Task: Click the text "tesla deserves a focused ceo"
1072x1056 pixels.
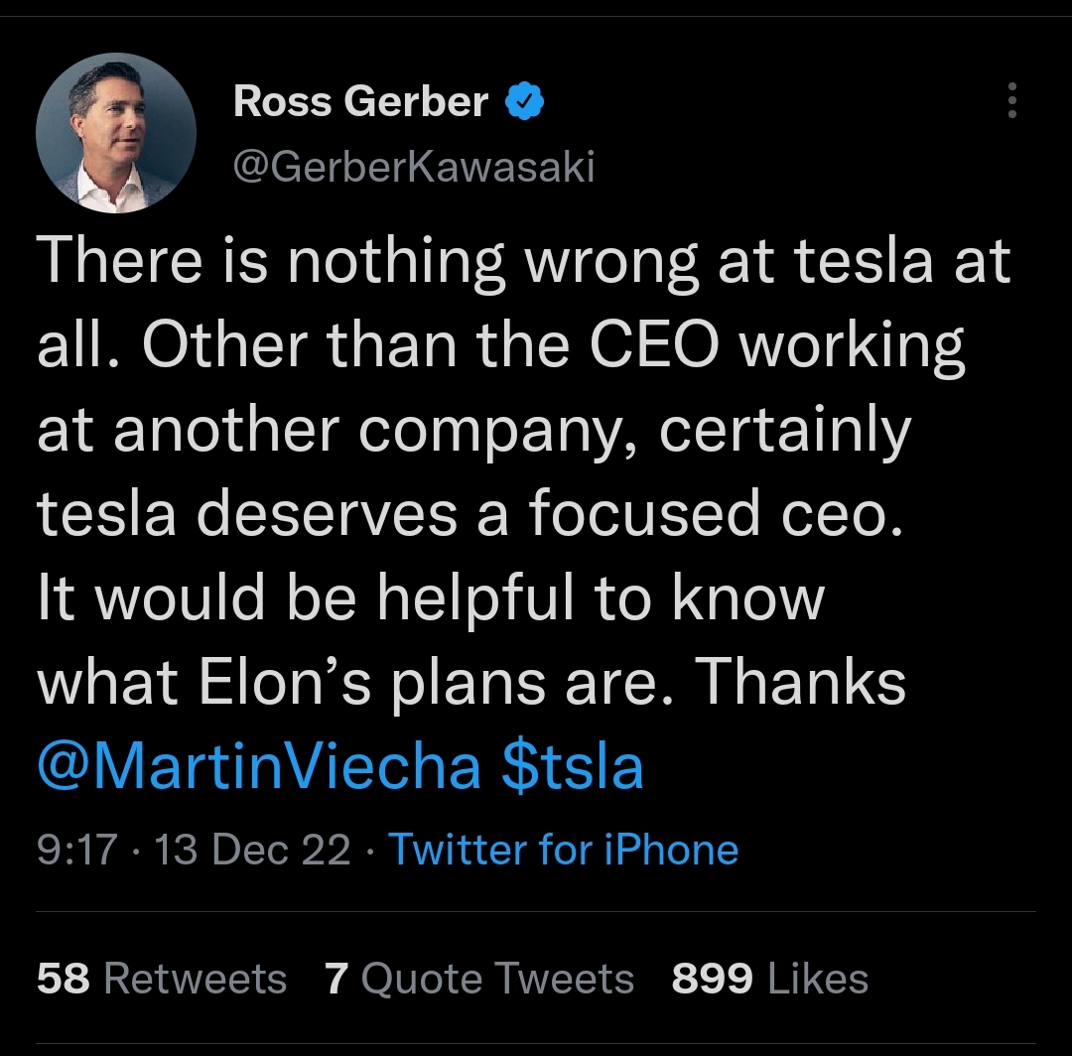Action: click(470, 514)
